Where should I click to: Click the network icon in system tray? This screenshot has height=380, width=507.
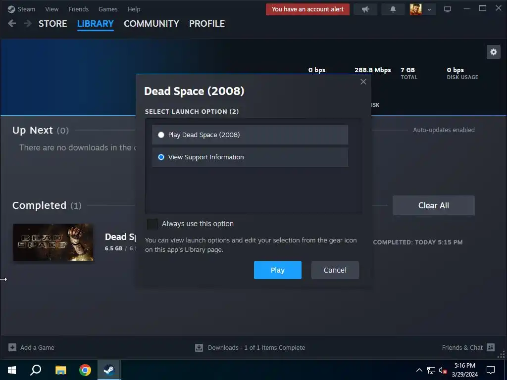[x=431, y=370]
